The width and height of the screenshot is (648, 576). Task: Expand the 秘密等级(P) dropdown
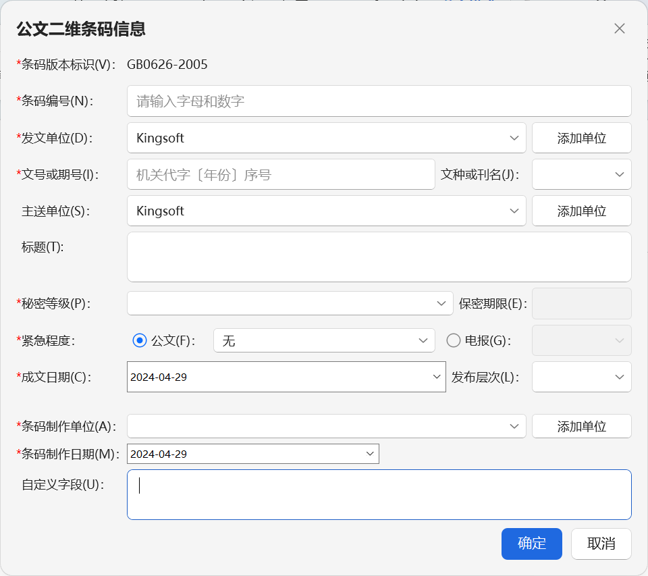click(x=290, y=303)
